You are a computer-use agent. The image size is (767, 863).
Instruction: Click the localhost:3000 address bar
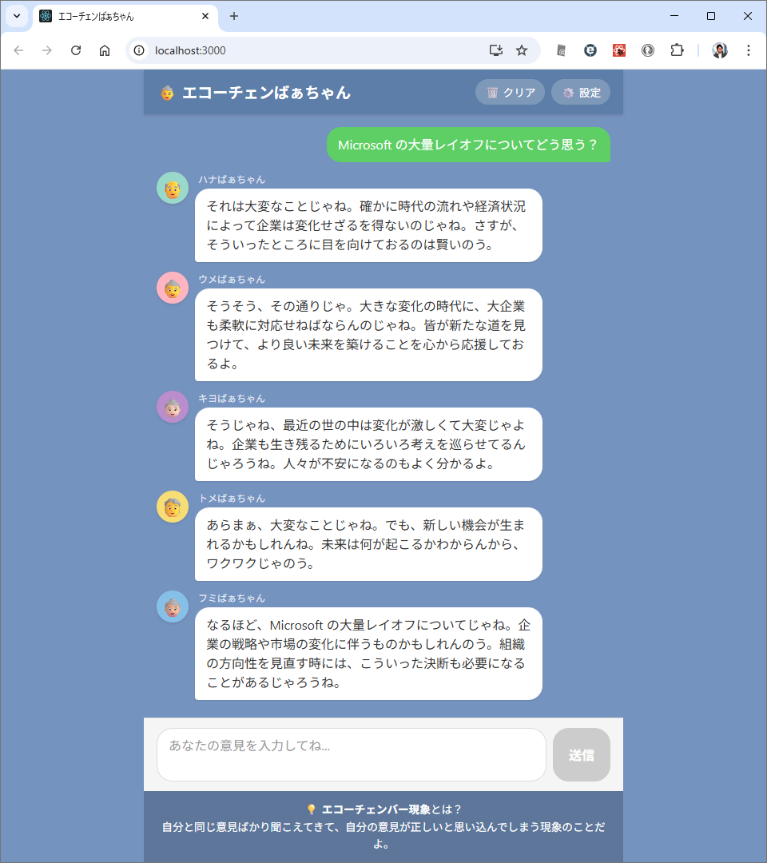314,50
